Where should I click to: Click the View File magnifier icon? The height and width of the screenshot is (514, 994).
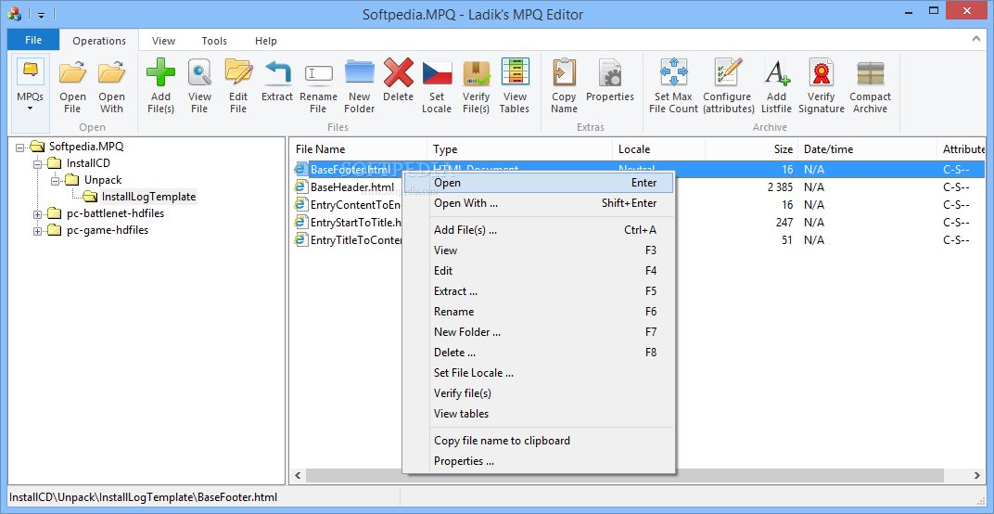click(x=199, y=71)
